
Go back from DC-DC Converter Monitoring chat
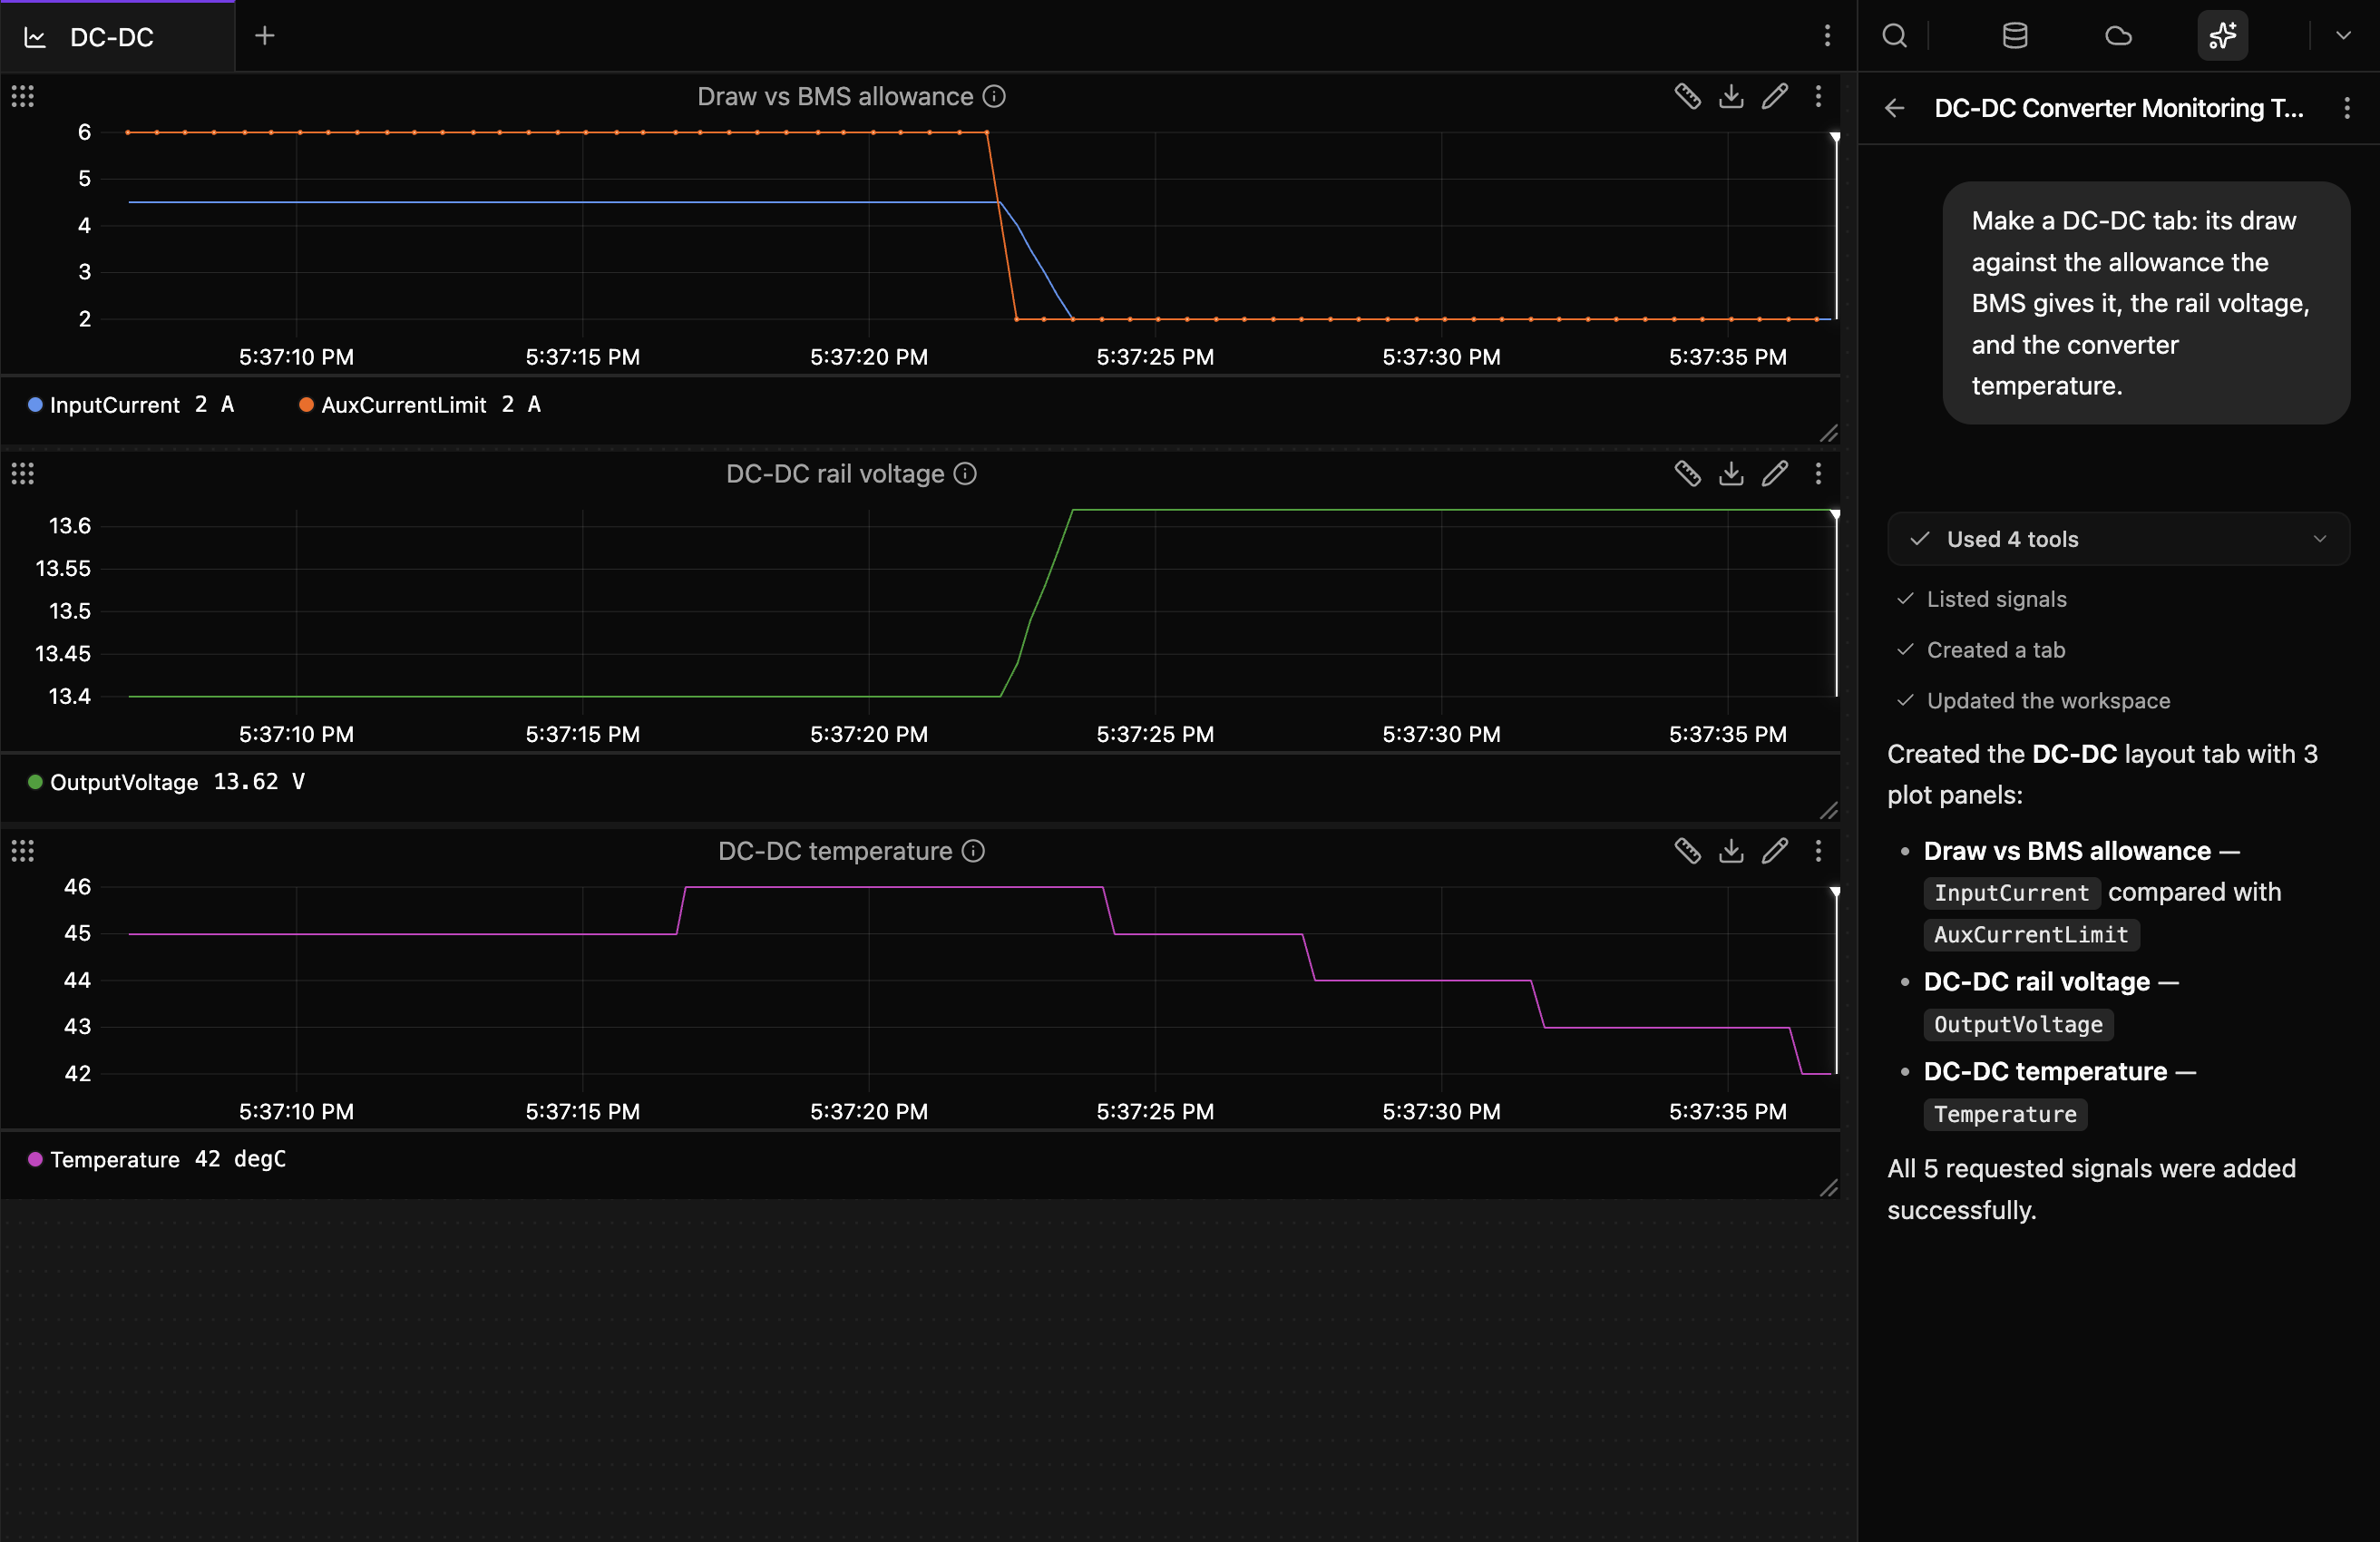(x=1895, y=108)
